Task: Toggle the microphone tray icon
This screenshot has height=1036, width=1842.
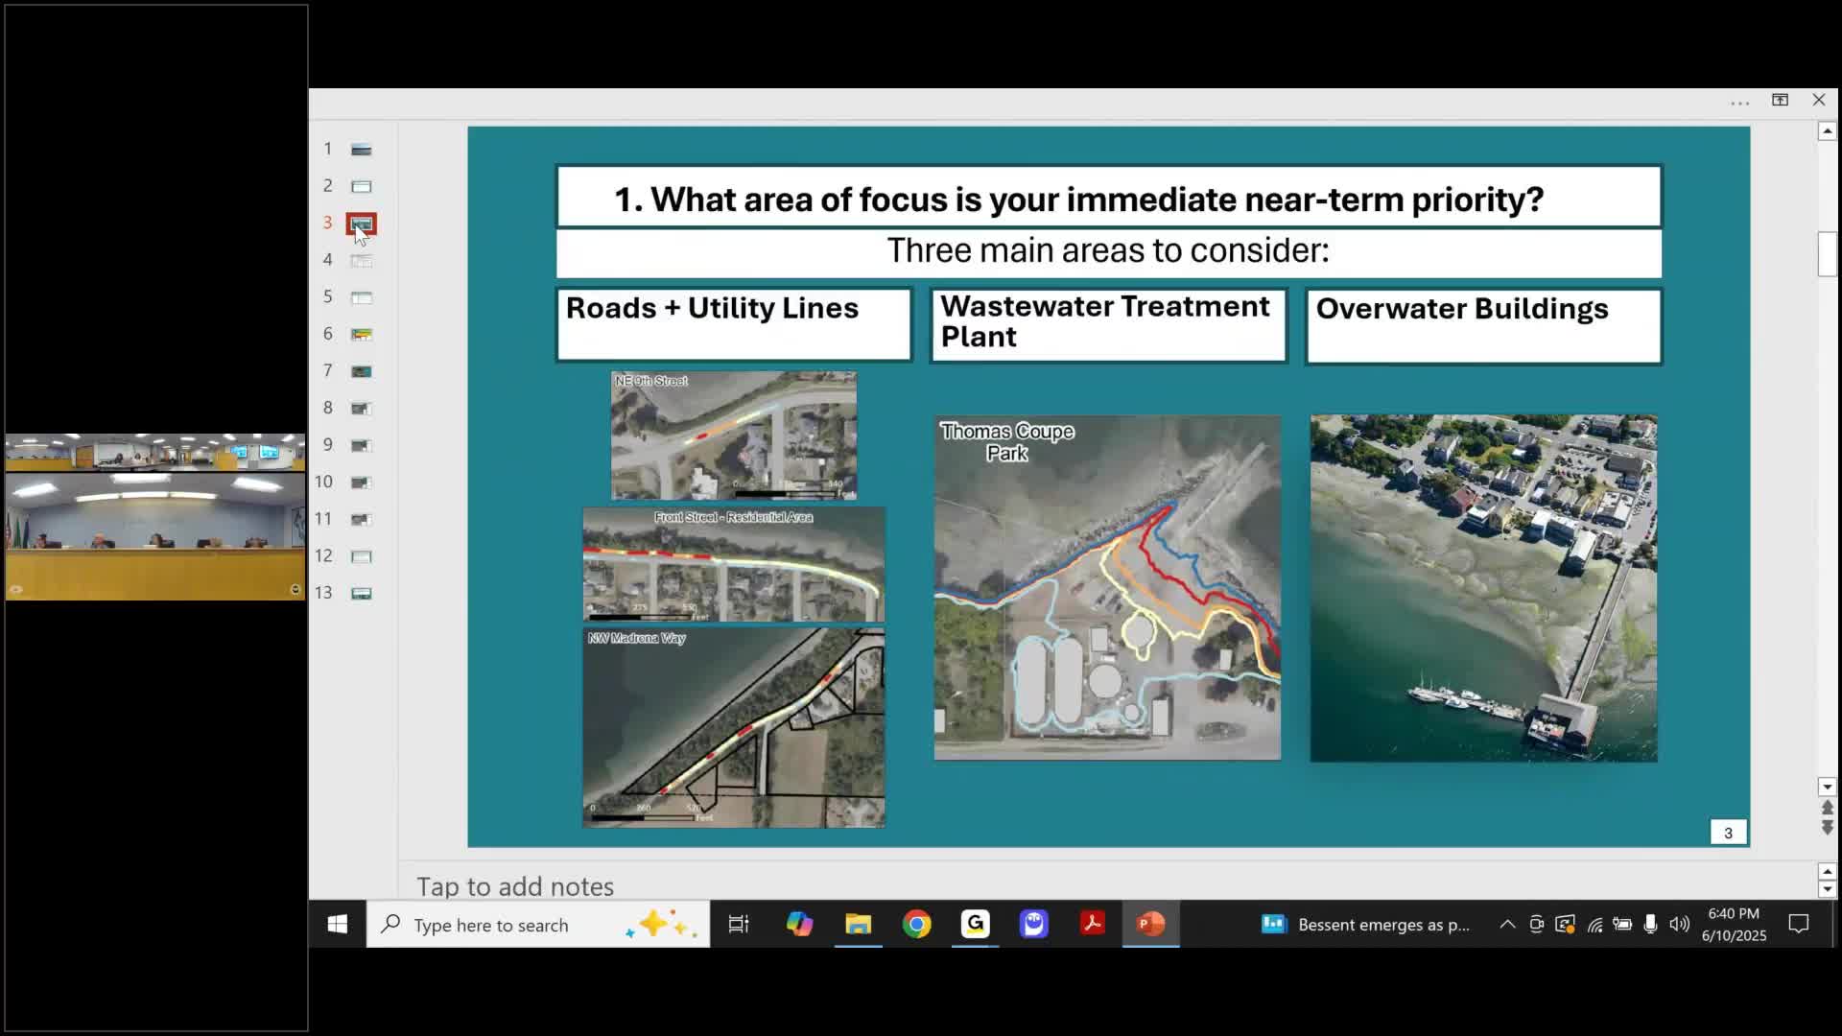Action: tap(1650, 924)
